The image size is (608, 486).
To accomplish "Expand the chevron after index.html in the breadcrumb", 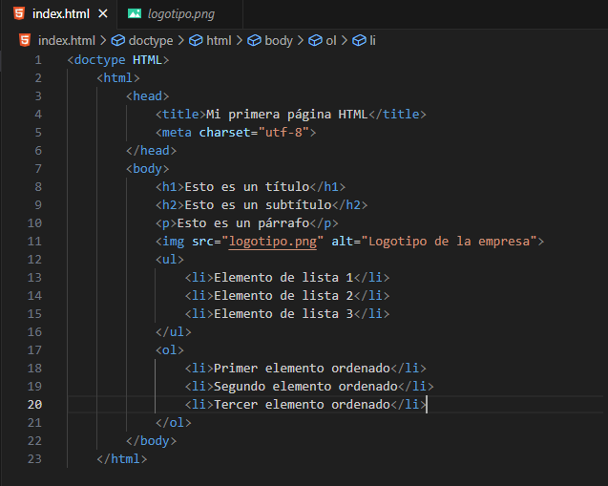I will click(103, 40).
